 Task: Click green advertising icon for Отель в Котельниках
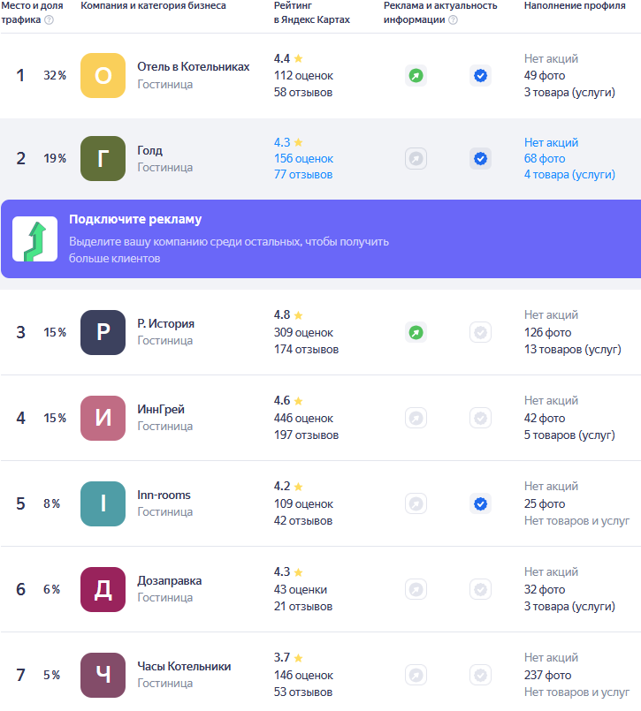click(416, 76)
